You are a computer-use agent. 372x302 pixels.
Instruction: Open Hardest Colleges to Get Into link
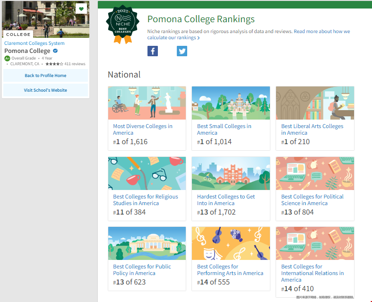click(x=226, y=200)
